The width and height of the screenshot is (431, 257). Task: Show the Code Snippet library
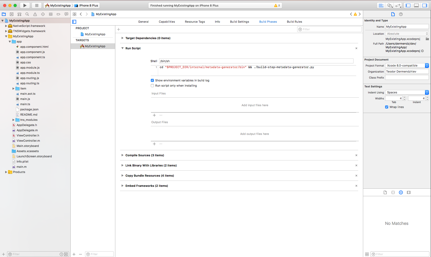[393, 193]
